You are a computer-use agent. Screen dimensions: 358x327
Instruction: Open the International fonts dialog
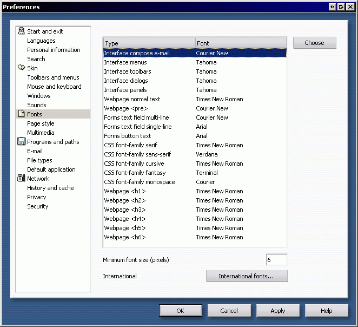point(246,276)
